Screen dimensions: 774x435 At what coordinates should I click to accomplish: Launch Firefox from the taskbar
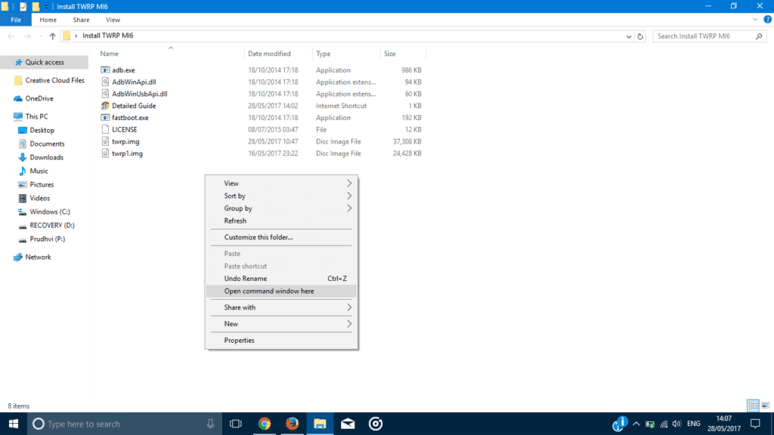coord(293,424)
